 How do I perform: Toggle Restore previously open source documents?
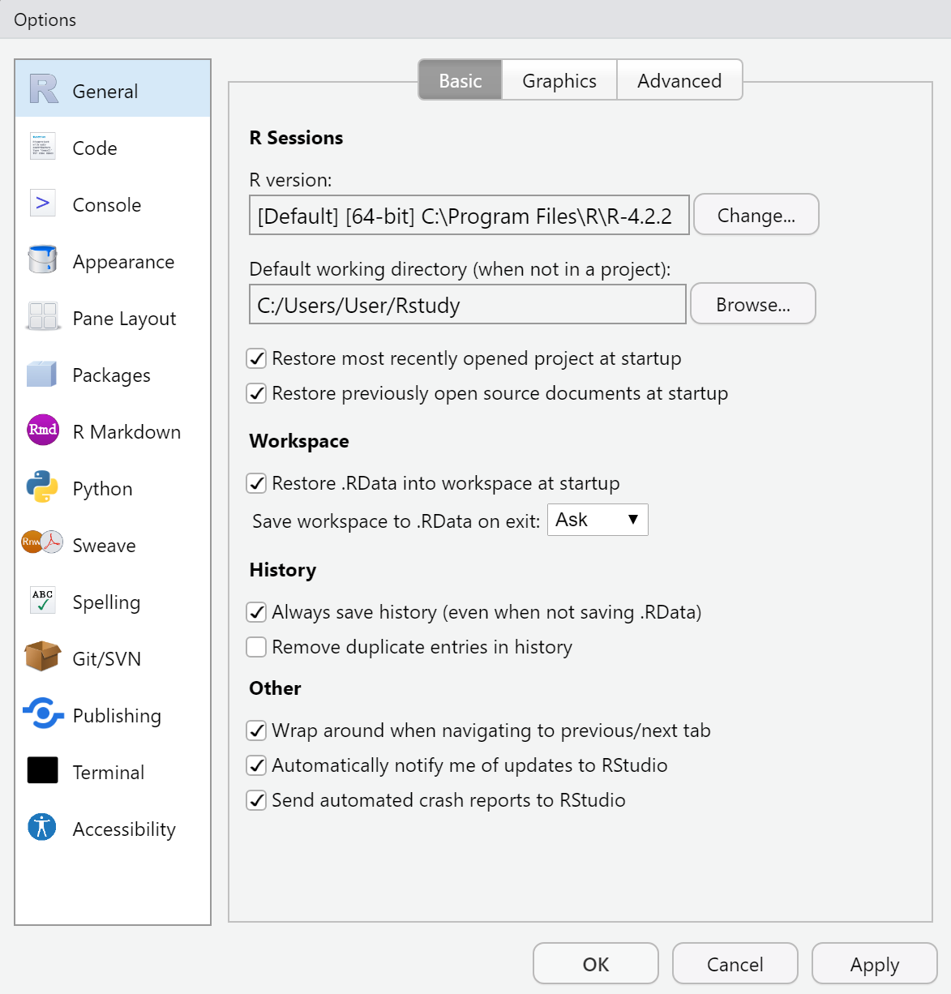[256, 393]
